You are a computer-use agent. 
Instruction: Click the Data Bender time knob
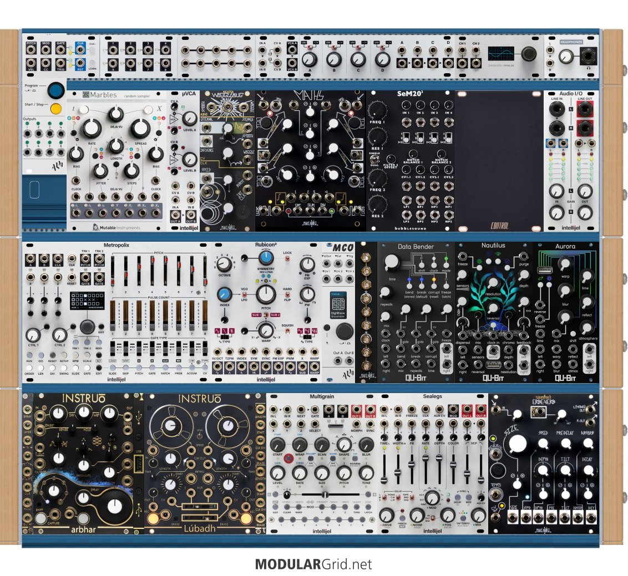pyautogui.click(x=391, y=262)
